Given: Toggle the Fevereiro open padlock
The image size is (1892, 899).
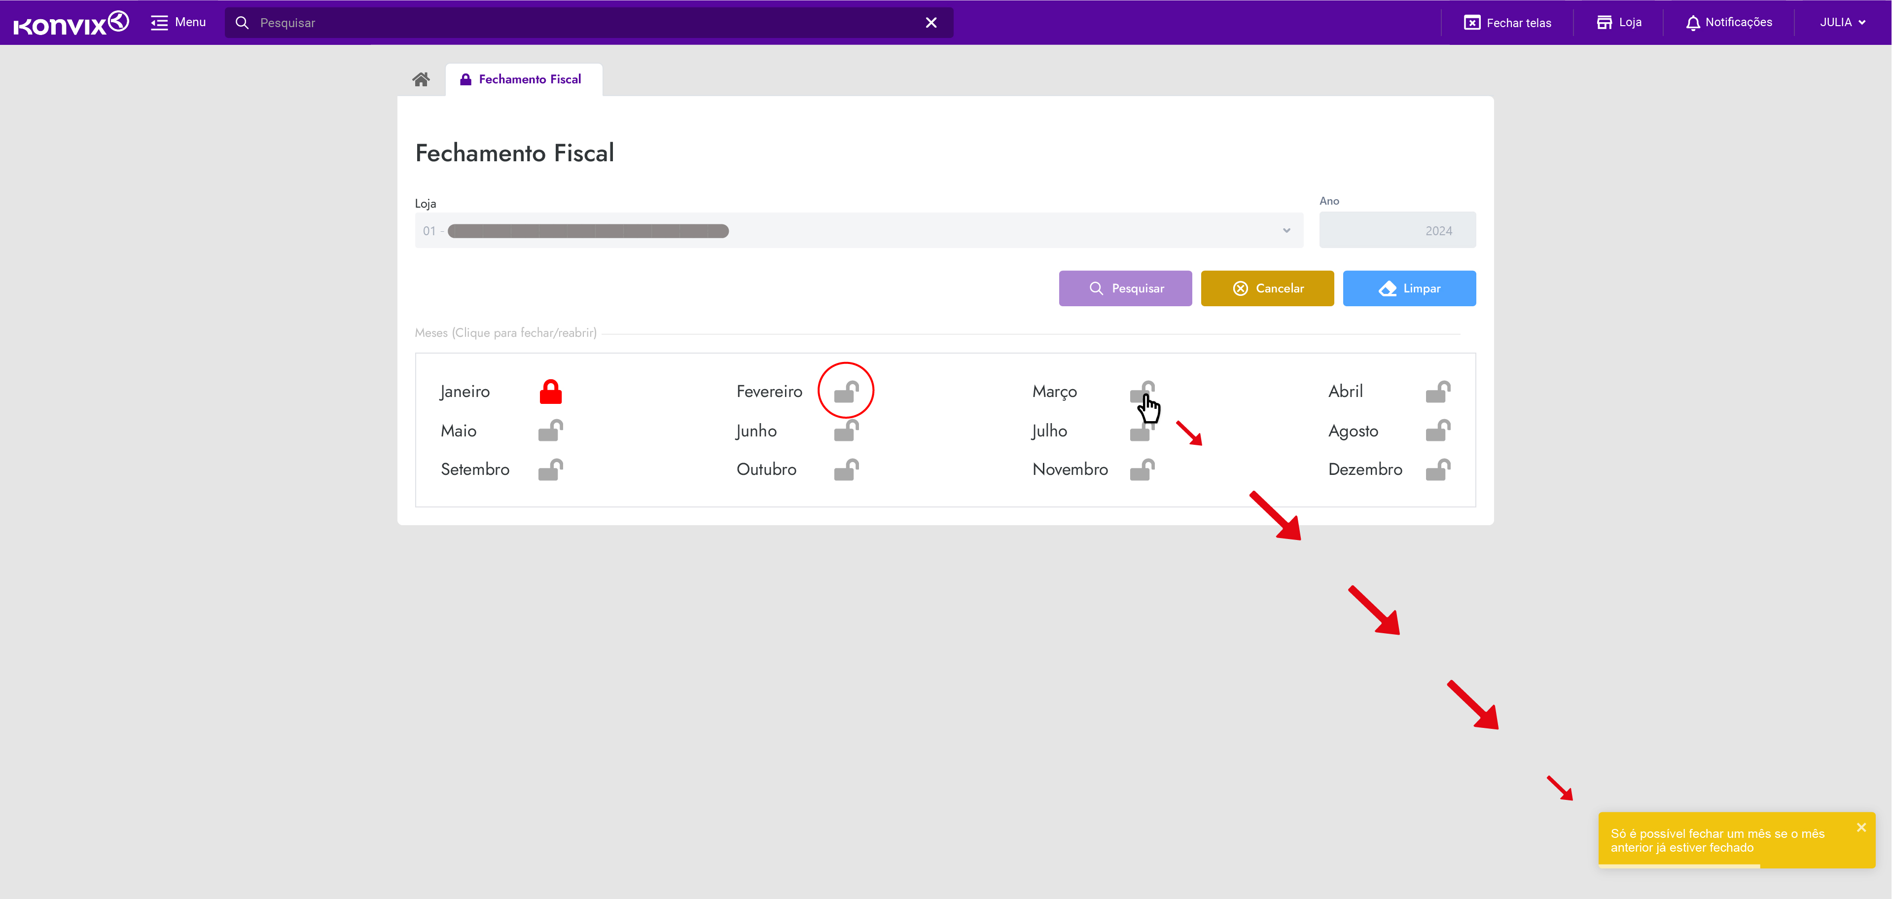Looking at the screenshot, I should pos(846,392).
